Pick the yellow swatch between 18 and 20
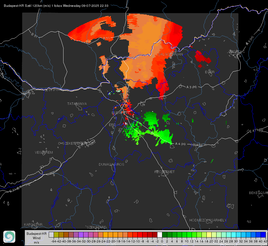This screenshot has height=246, width=268. [x=209, y=235]
